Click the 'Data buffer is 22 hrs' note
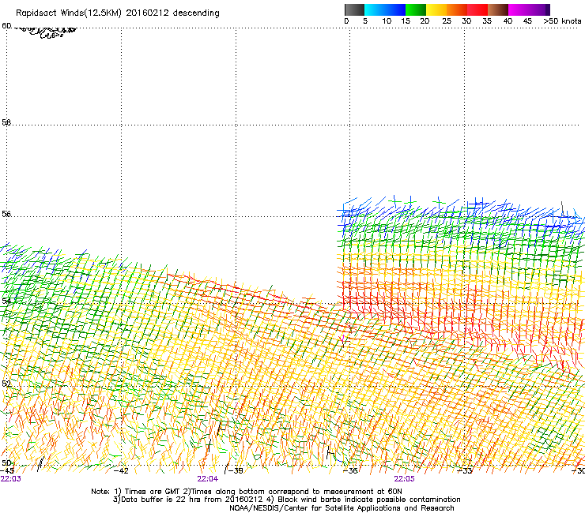The height and width of the screenshot is (513, 585). pos(161,500)
